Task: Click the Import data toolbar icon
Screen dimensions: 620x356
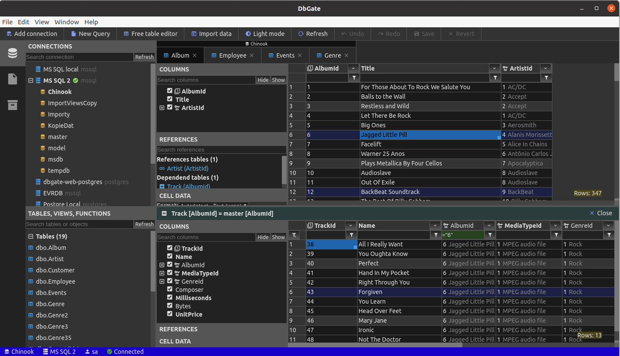Action: point(194,34)
